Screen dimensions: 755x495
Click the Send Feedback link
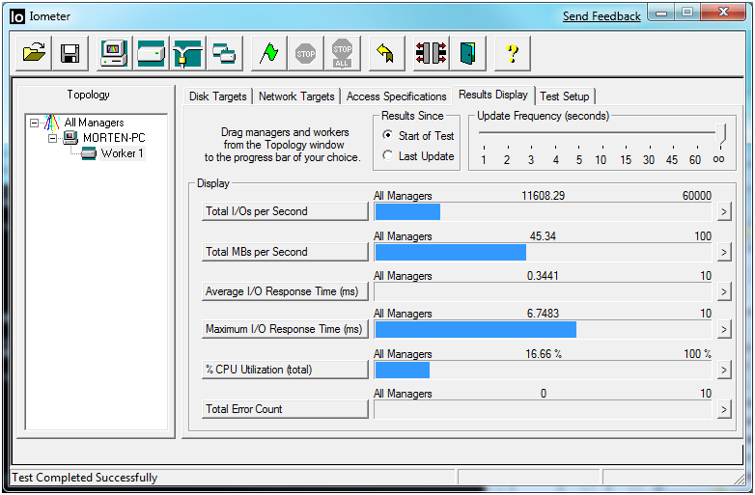click(601, 16)
